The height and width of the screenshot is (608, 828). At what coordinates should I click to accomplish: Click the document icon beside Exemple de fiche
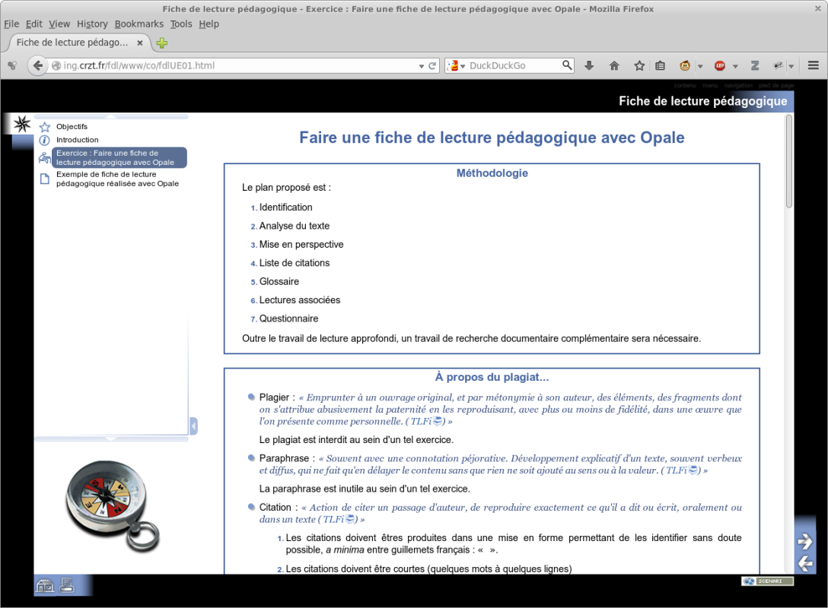(45, 179)
